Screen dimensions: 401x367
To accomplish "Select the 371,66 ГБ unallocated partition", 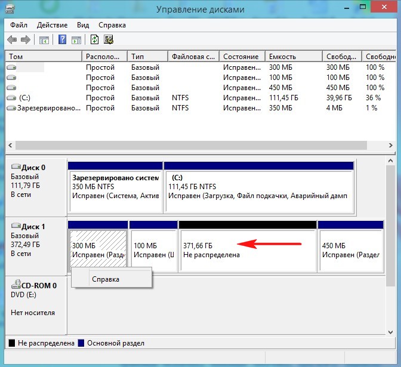I will [247, 251].
